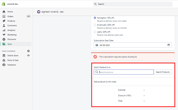This screenshot has height=110, width=178.
Task: Click the Search products input field
Action: click(x=124, y=72)
